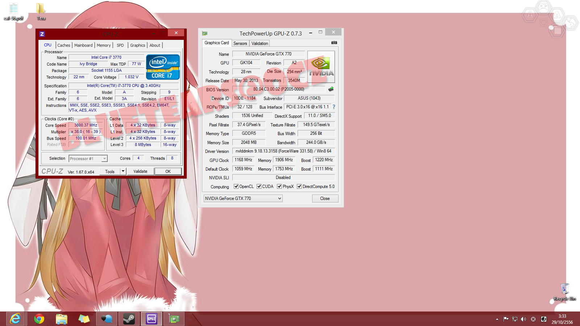Open the Sticky Notes taskbar icon
Viewport: 580px width, 326px height.
point(84,319)
